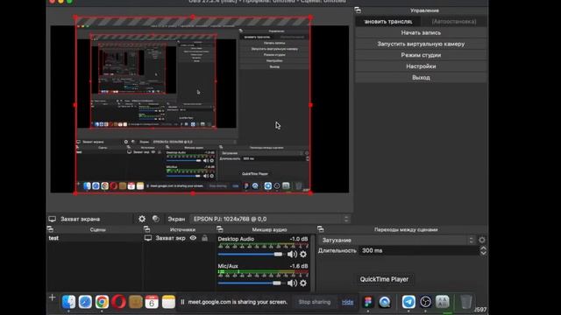The width and height of the screenshot is (561, 315).
Task: Click Запустить виртуальную камеру button
Action: (x=421, y=44)
